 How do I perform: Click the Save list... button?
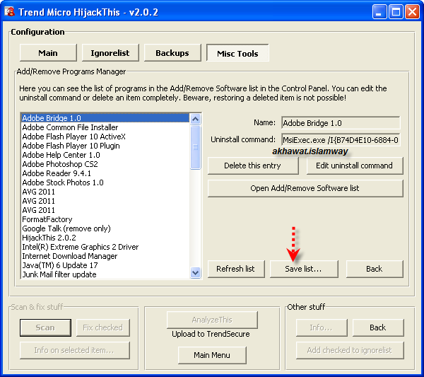(304, 269)
